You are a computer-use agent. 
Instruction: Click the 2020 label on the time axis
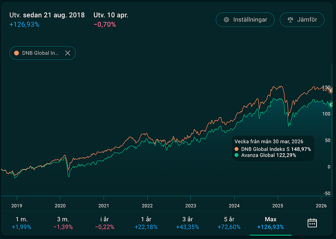click(60, 206)
